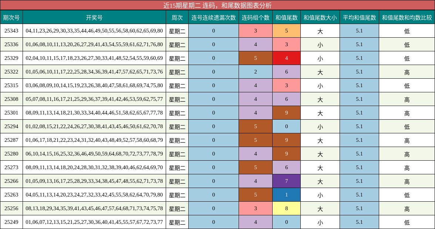Select the 开奖号 column header

94,17
